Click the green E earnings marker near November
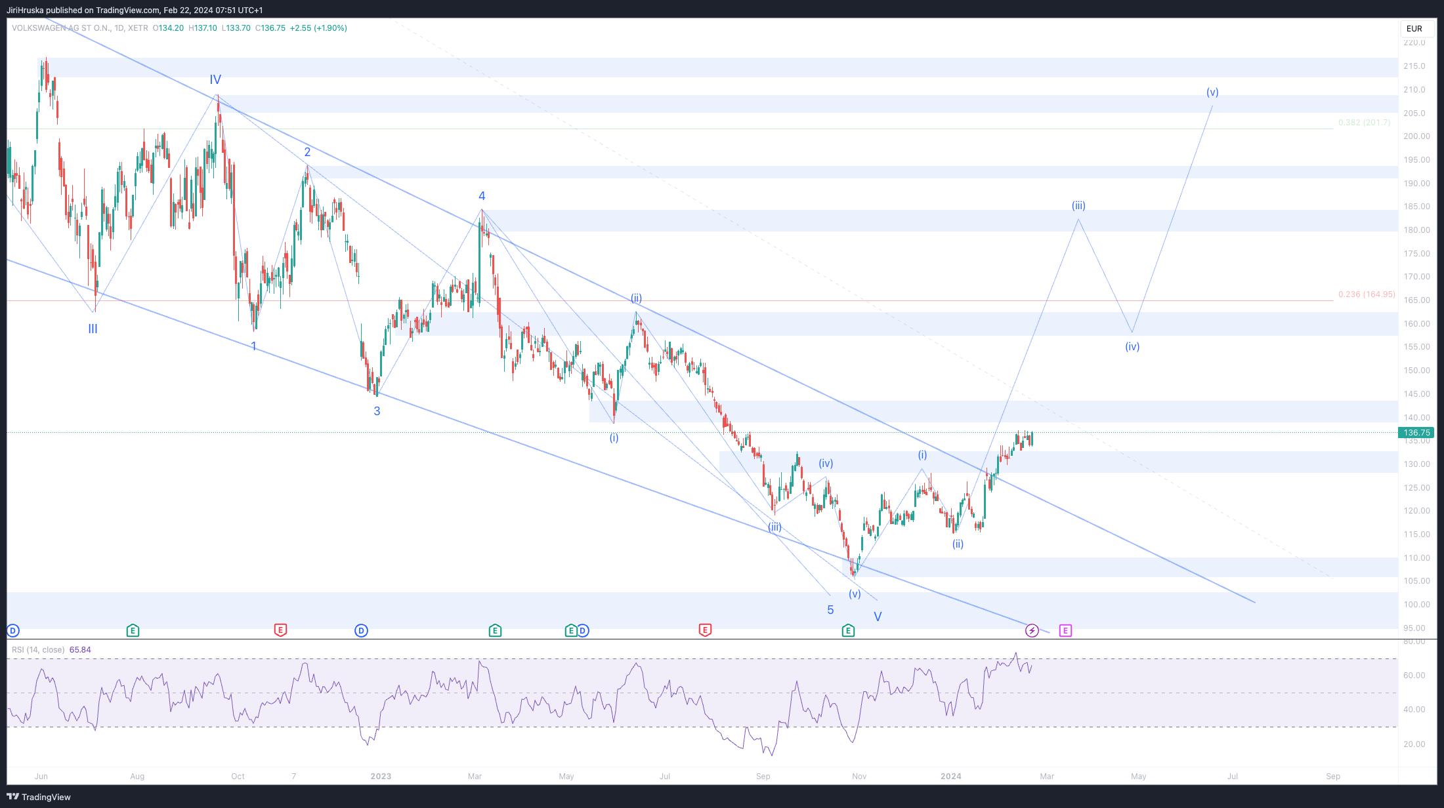1444x808 pixels. [848, 631]
